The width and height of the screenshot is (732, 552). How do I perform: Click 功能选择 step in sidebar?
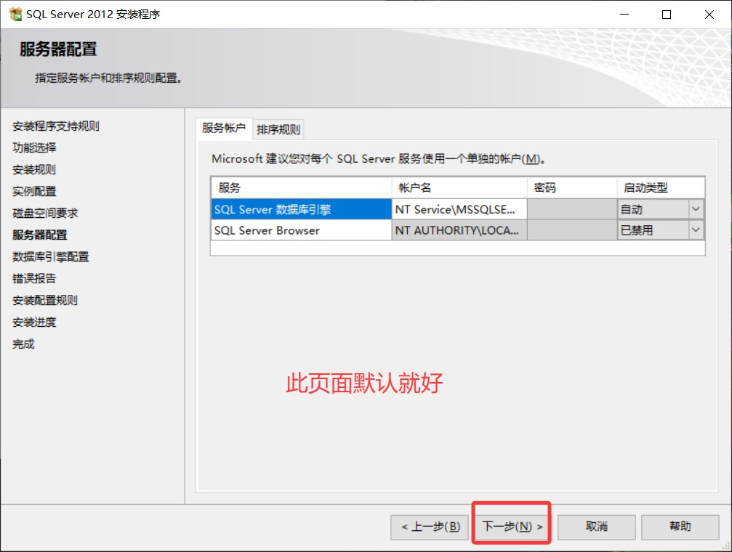34,148
